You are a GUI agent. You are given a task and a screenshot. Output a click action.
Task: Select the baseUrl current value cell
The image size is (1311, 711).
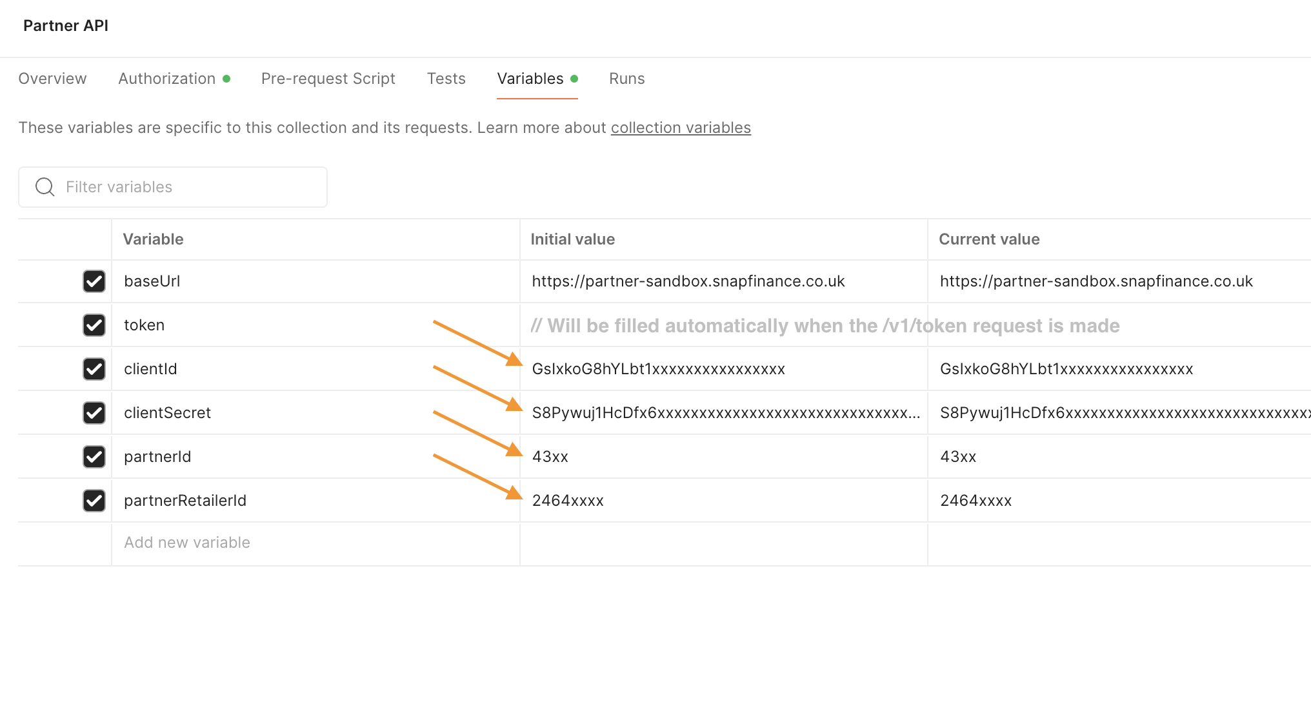tap(1119, 281)
